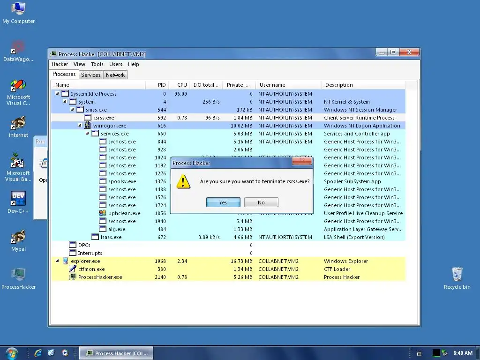
Task: Collapse the smss.exe tree node
Action: (x=72, y=109)
